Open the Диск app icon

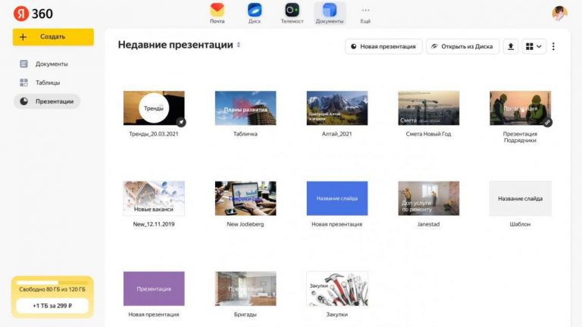point(255,11)
